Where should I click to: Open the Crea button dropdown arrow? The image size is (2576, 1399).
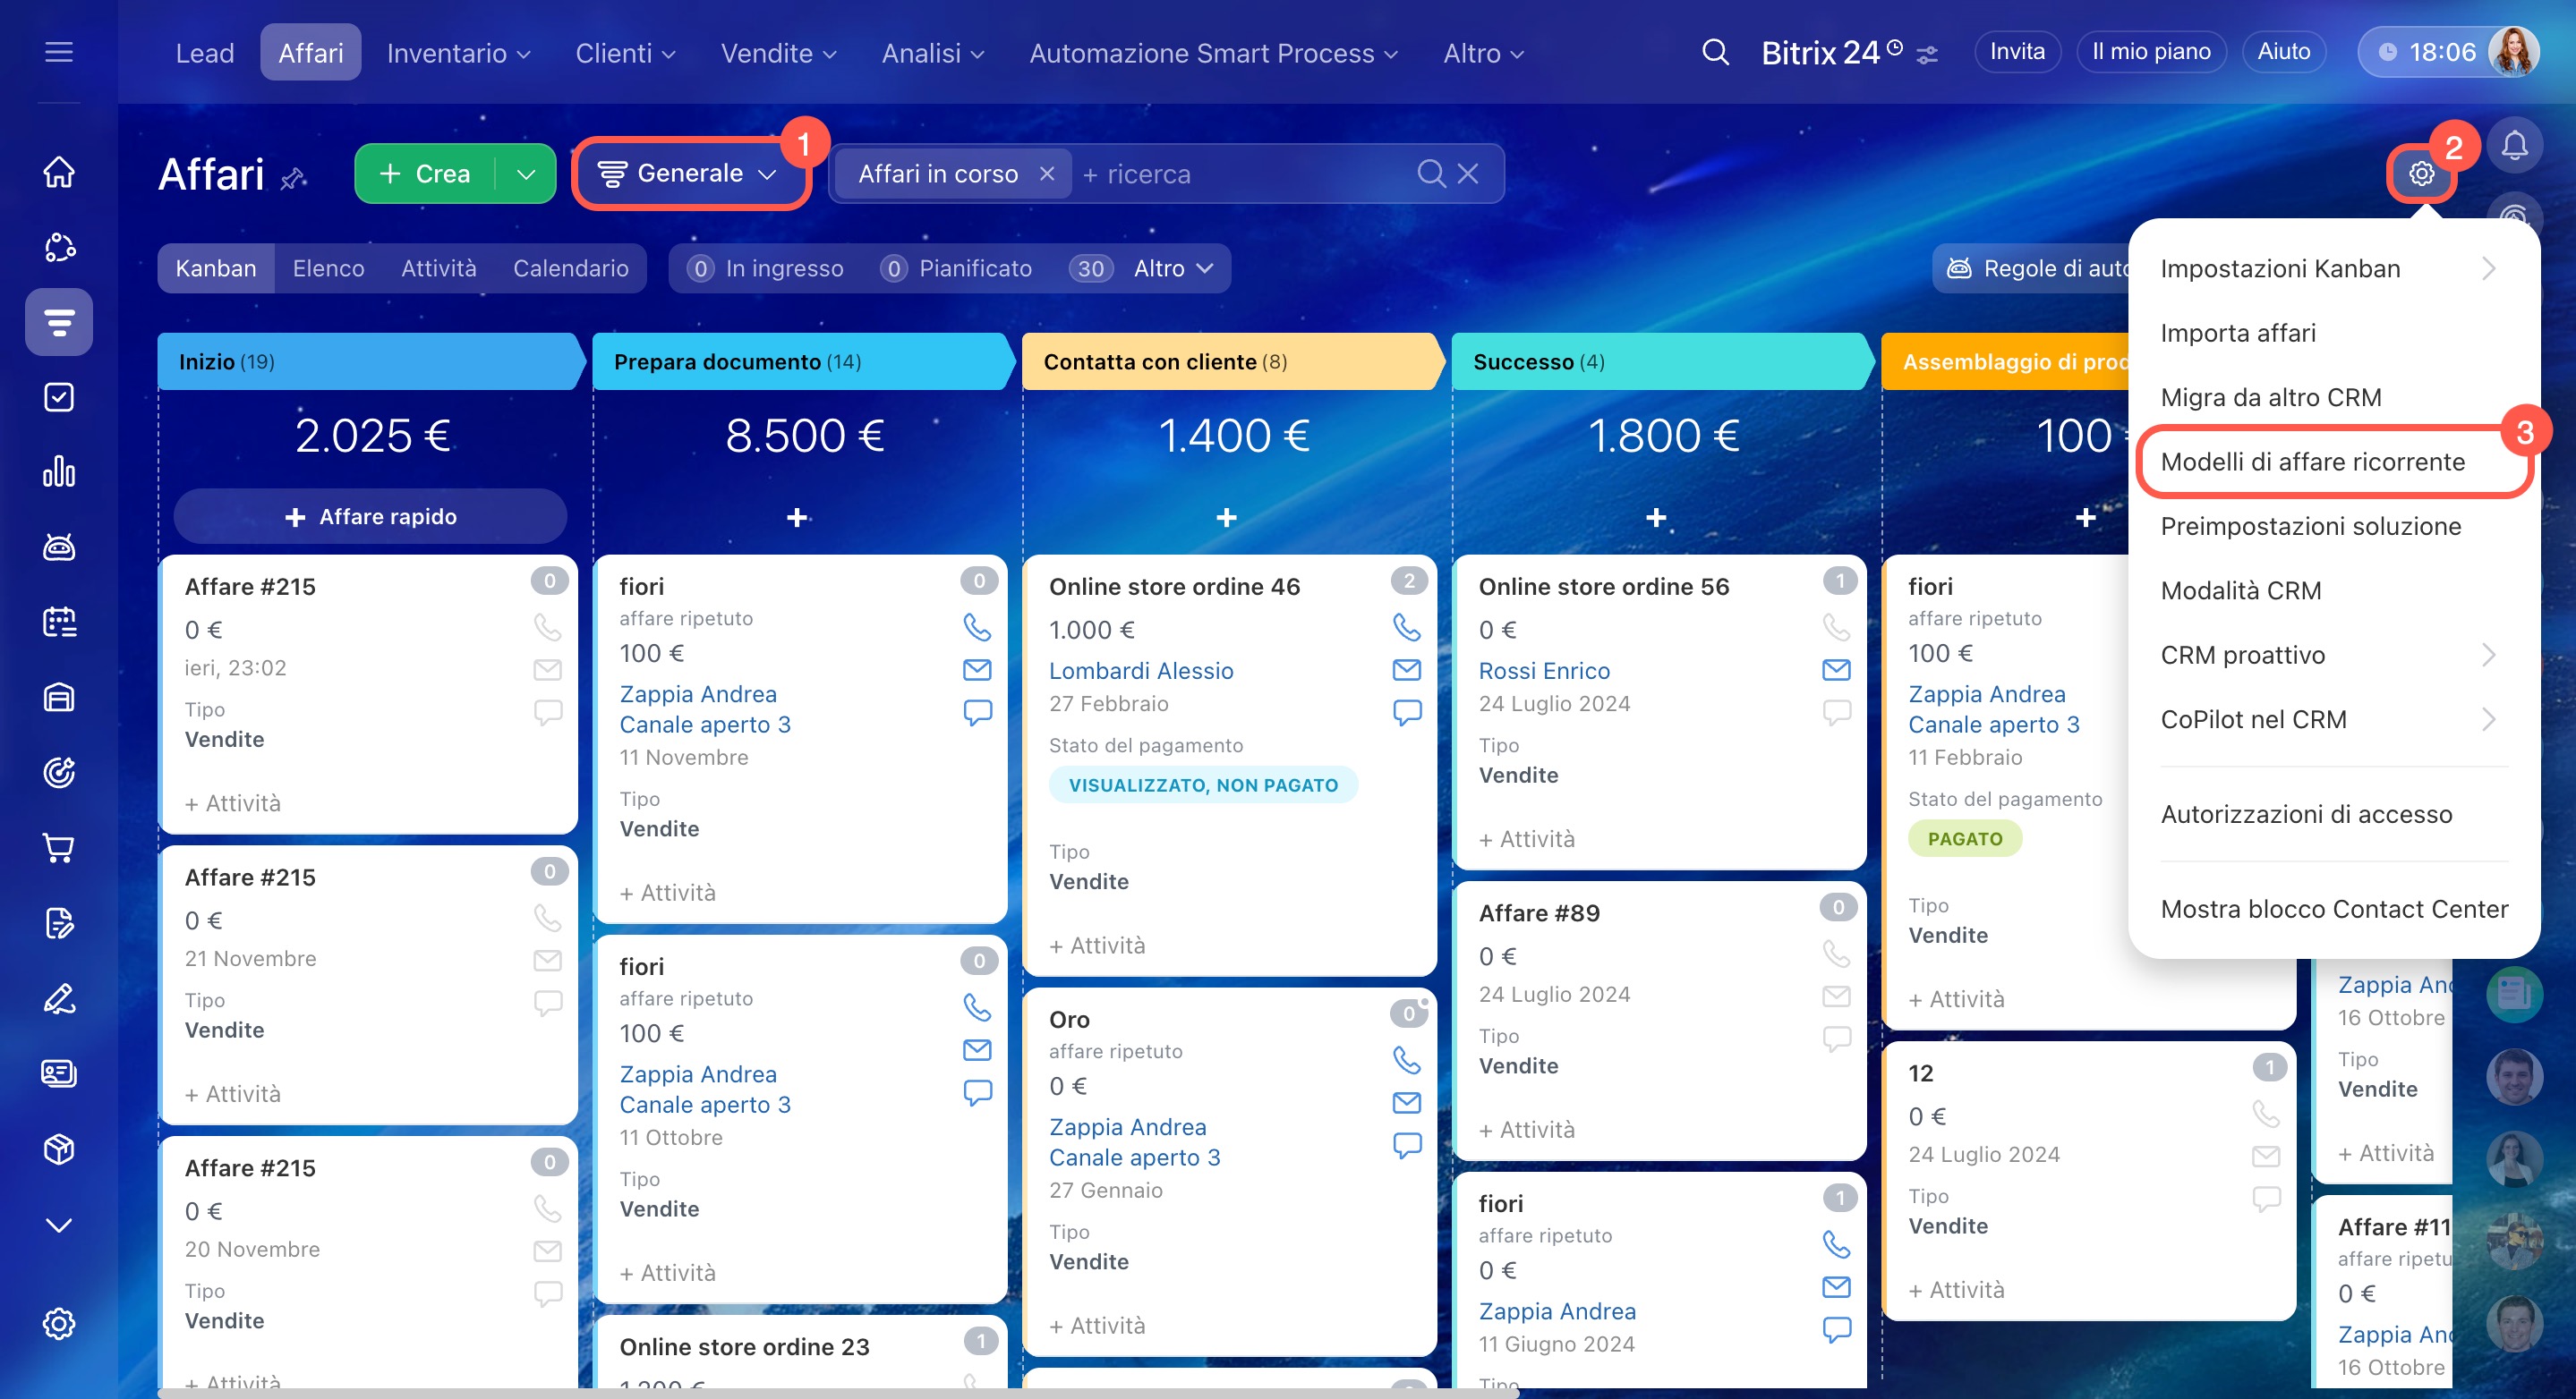pos(526,174)
